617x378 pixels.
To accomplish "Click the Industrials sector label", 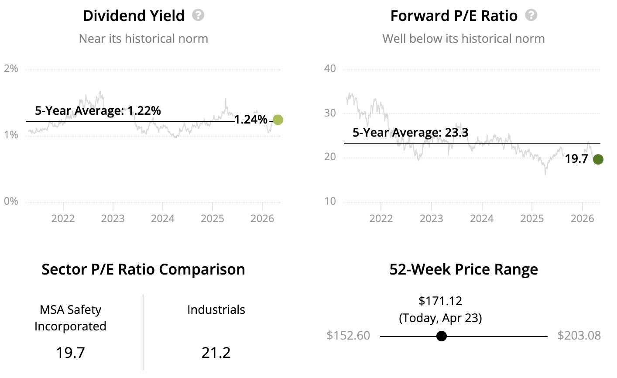I will (216, 310).
